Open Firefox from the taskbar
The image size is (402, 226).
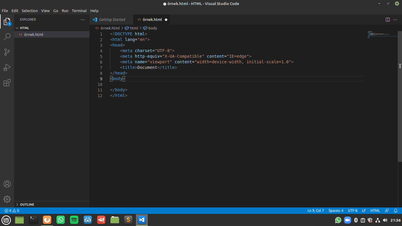[47, 220]
